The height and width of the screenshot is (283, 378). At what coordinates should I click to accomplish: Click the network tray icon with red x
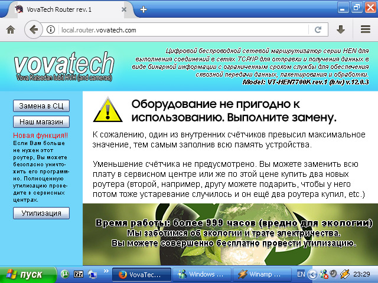pyautogui.click(x=324, y=274)
